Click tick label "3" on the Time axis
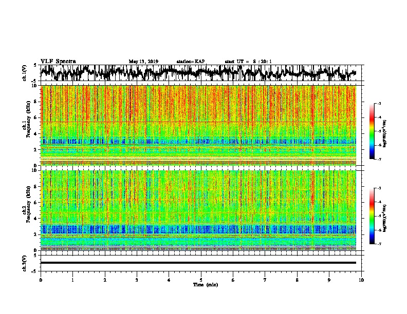Screen dimensions: 407x314 pyautogui.click(x=137, y=280)
